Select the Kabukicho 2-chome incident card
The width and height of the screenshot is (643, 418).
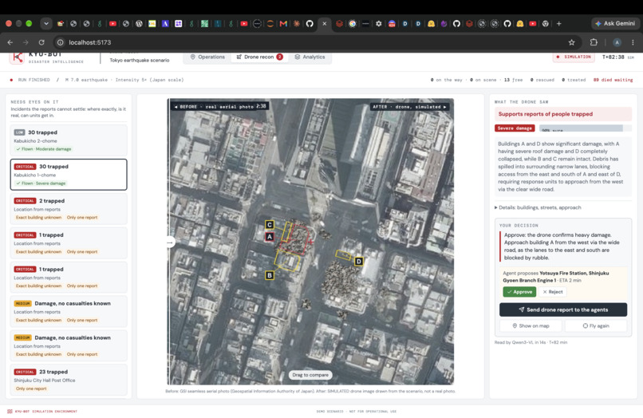coord(69,140)
